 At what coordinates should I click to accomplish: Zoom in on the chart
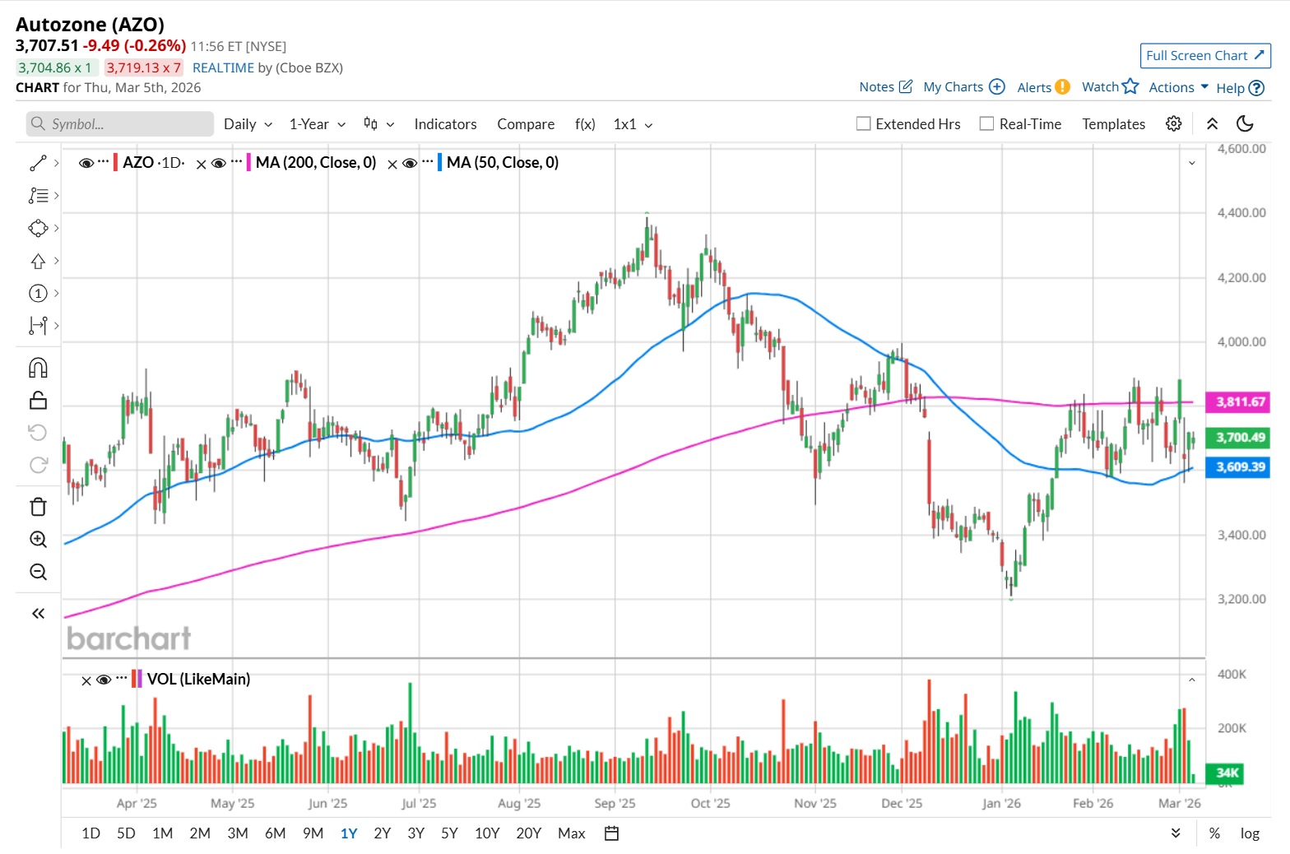(38, 540)
